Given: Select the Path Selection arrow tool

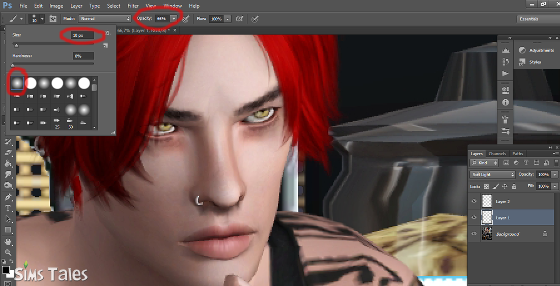Looking at the screenshot, I should [9, 219].
